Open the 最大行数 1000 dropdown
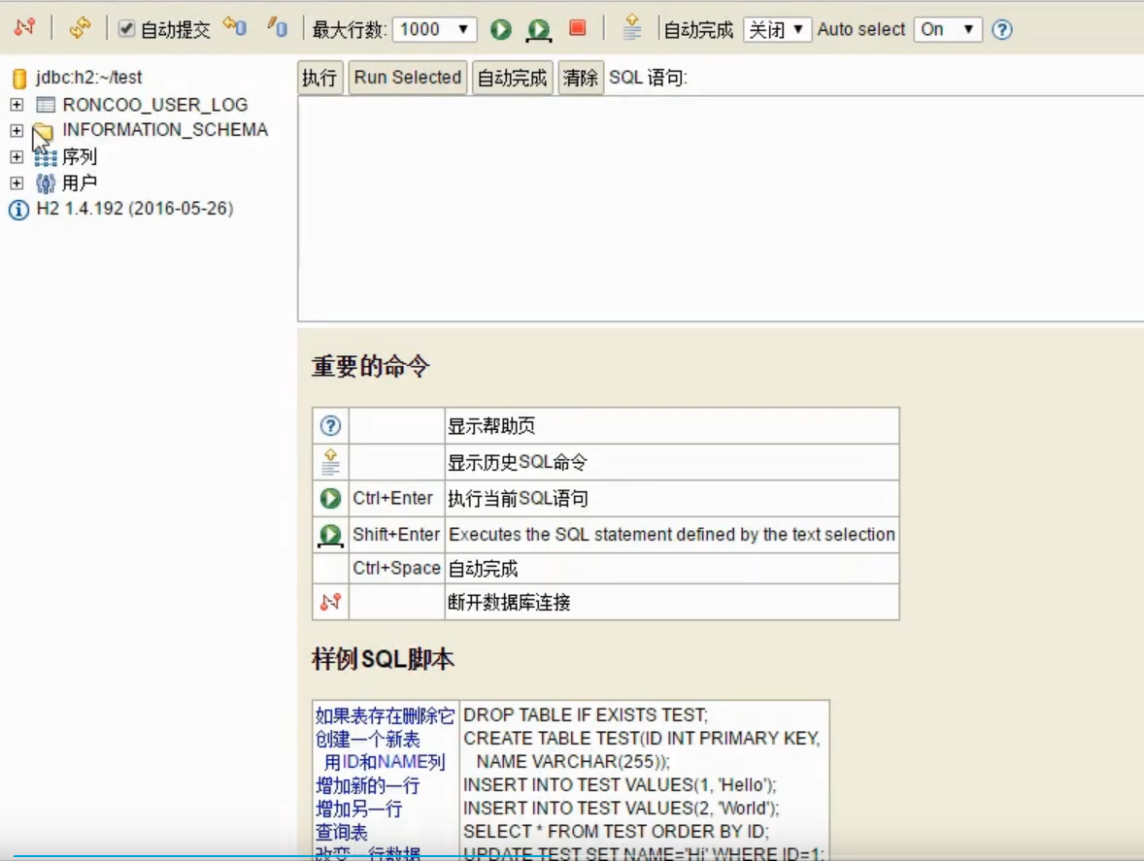This screenshot has width=1144, height=861. (434, 29)
